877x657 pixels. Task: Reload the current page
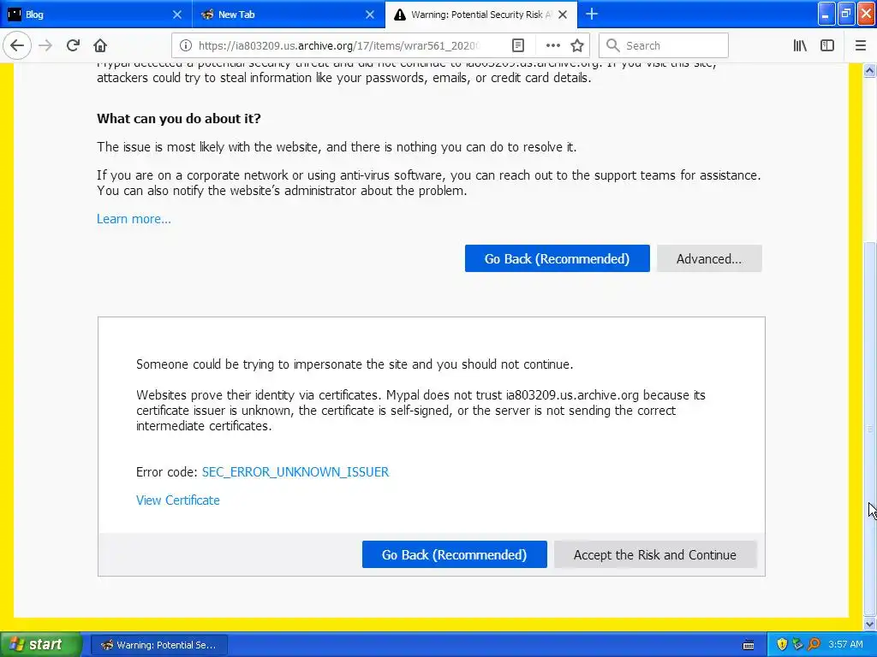point(73,45)
